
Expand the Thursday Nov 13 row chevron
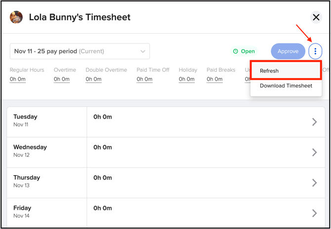coord(314,183)
